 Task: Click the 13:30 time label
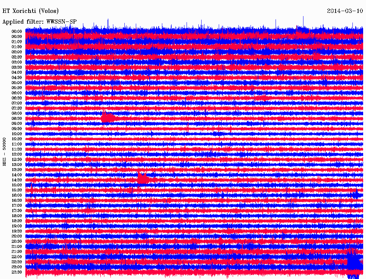[x=17, y=170]
